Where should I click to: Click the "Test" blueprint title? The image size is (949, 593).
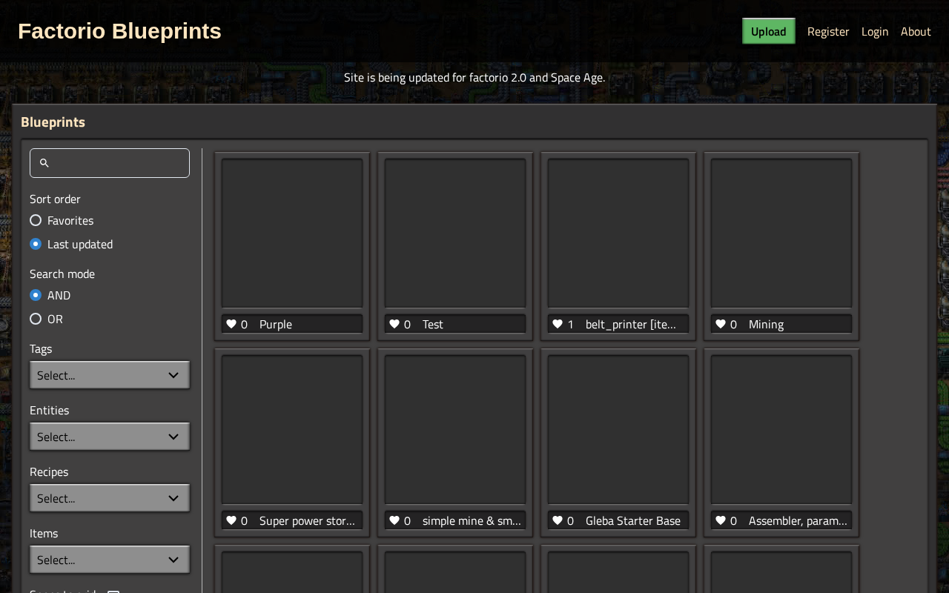pos(433,324)
